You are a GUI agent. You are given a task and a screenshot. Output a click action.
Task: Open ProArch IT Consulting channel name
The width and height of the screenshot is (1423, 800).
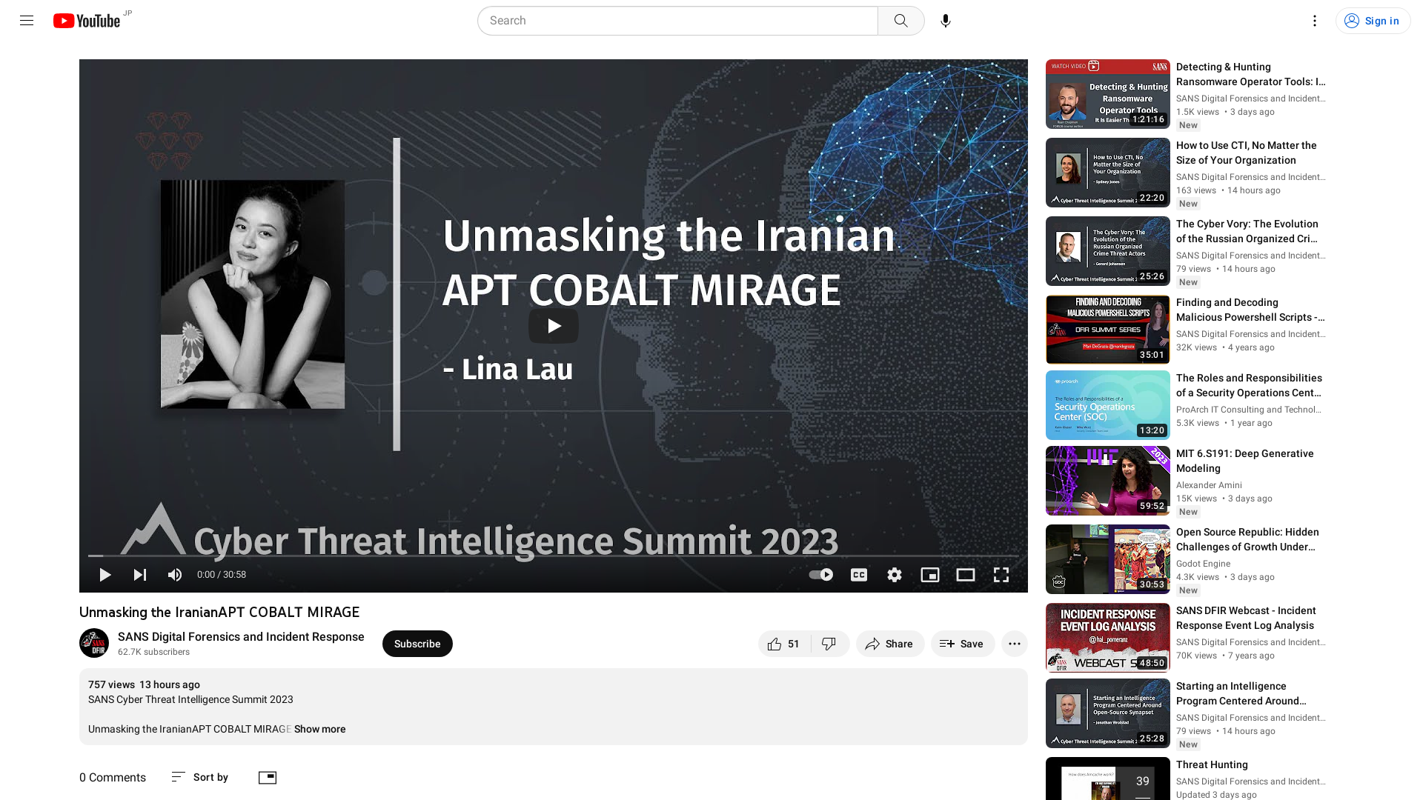tap(1249, 410)
